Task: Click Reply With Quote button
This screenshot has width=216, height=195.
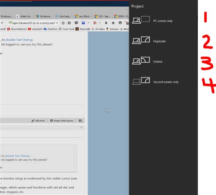Action: tap(62, 121)
